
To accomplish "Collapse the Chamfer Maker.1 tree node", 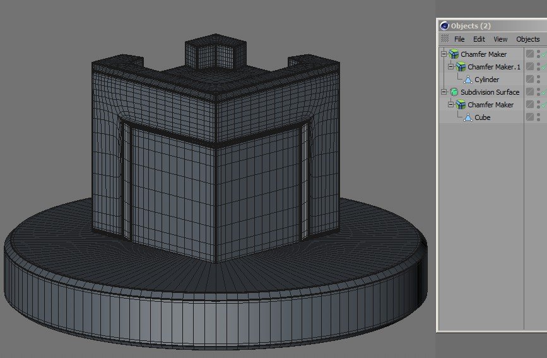I will 450,66.
